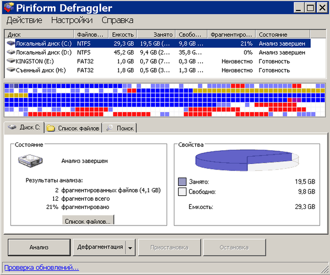Screen dimensions: 330x275
Task: Switch to the Список файлов tab
Action: [x=74, y=128]
